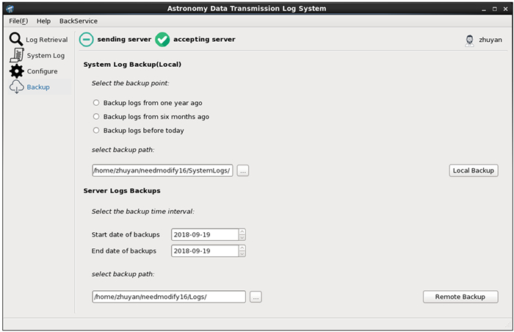Decrease the End date of backups

[x=242, y=253]
